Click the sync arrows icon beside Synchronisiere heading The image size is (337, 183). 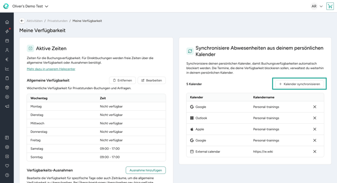click(190, 51)
